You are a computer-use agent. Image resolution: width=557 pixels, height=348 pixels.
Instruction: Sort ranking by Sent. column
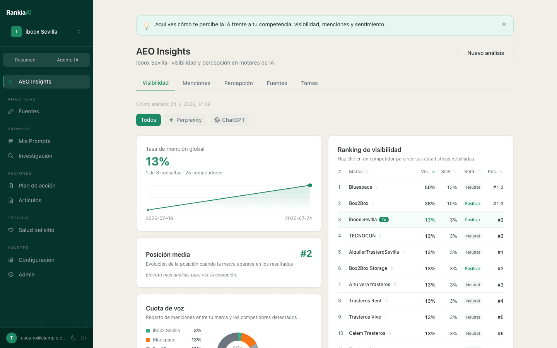(x=473, y=172)
